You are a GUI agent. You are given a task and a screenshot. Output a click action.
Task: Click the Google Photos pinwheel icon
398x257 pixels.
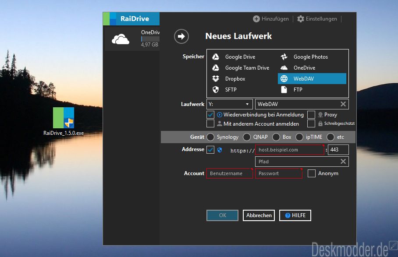click(x=284, y=57)
